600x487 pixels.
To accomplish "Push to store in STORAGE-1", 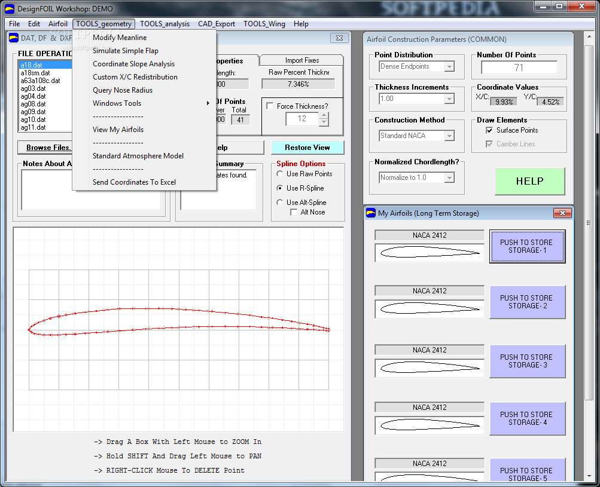I will [x=527, y=247].
